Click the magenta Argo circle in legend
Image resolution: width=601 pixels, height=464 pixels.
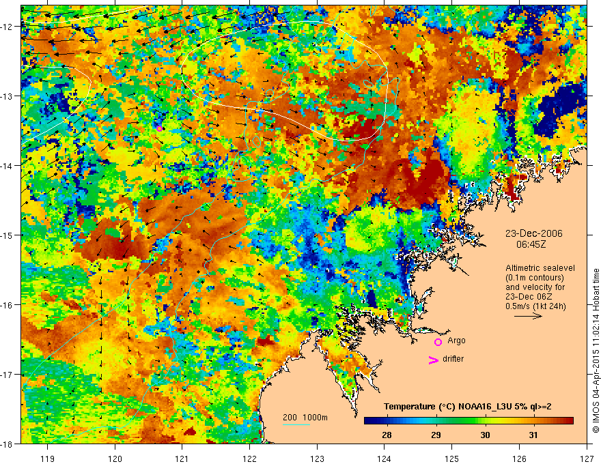click(438, 342)
